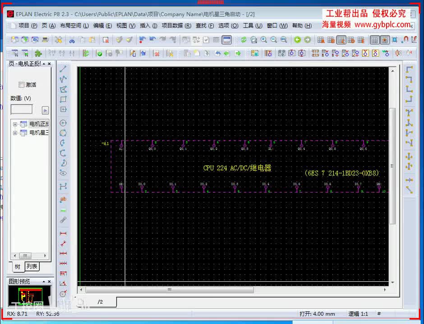Select the Circle drawing tool

(63, 123)
